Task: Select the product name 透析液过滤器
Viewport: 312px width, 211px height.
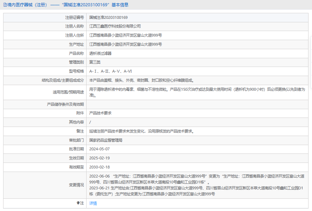Action: [101, 54]
